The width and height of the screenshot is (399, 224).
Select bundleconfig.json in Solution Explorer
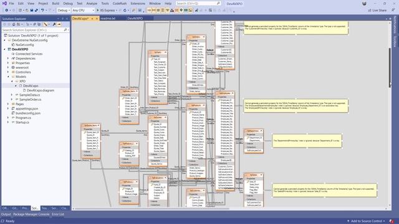(x=28, y=113)
